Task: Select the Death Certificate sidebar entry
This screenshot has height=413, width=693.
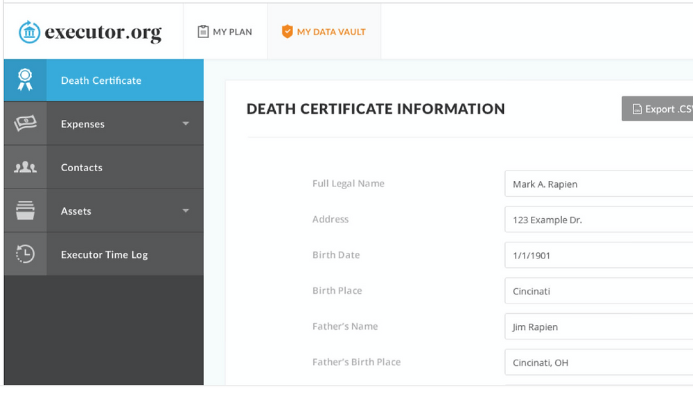Action: point(104,80)
